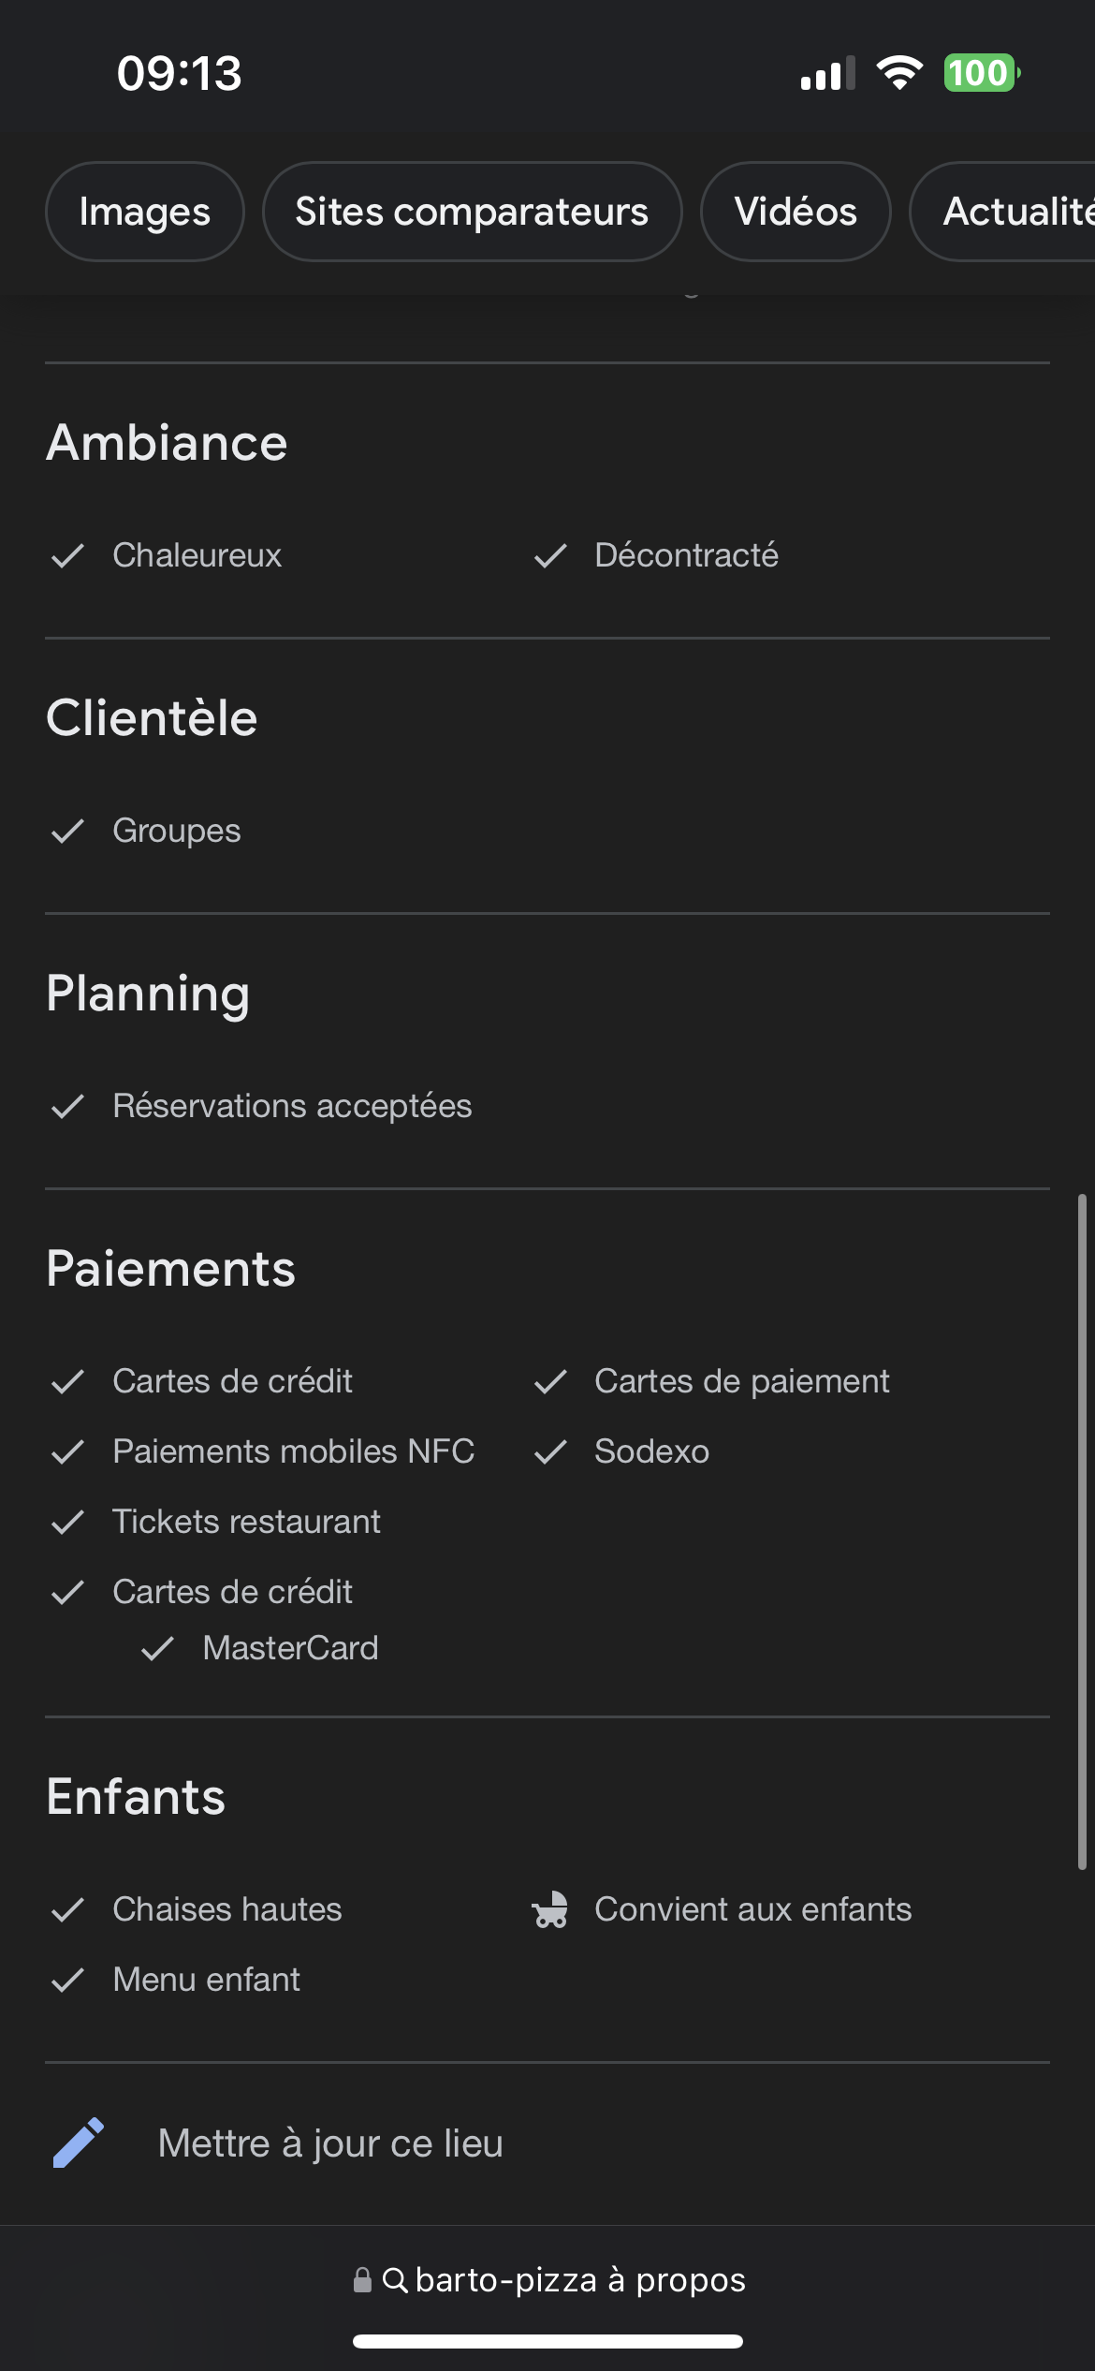Tap the barto-pizza à propos address field
The width and height of the screenshot is (1095, 2371).
tap(579, 2280)
